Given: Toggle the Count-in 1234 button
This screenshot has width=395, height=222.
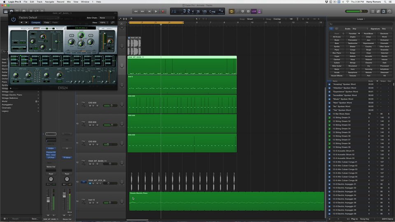Looking at the screenshot, I should (x=254, y=12).
